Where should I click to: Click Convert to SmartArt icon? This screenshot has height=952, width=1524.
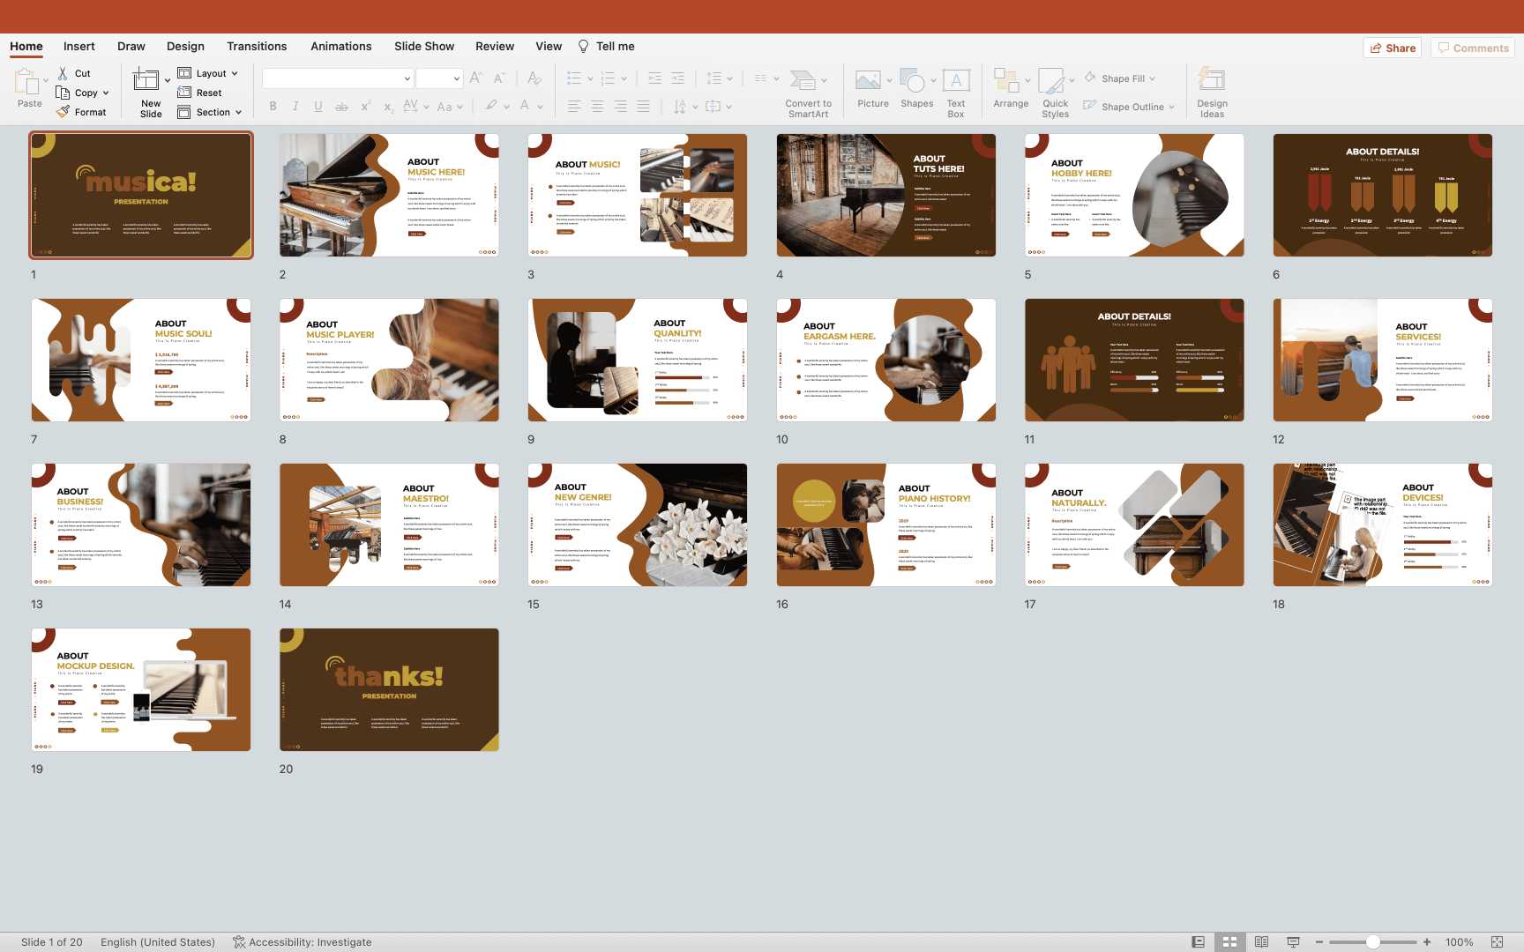pyautogui.click(x=803, y=81)
